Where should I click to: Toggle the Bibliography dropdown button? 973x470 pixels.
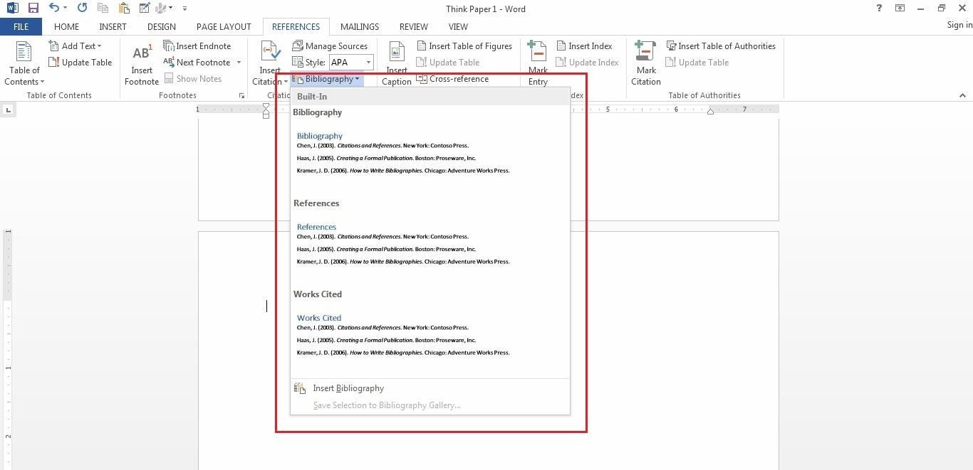click(328, 79)
